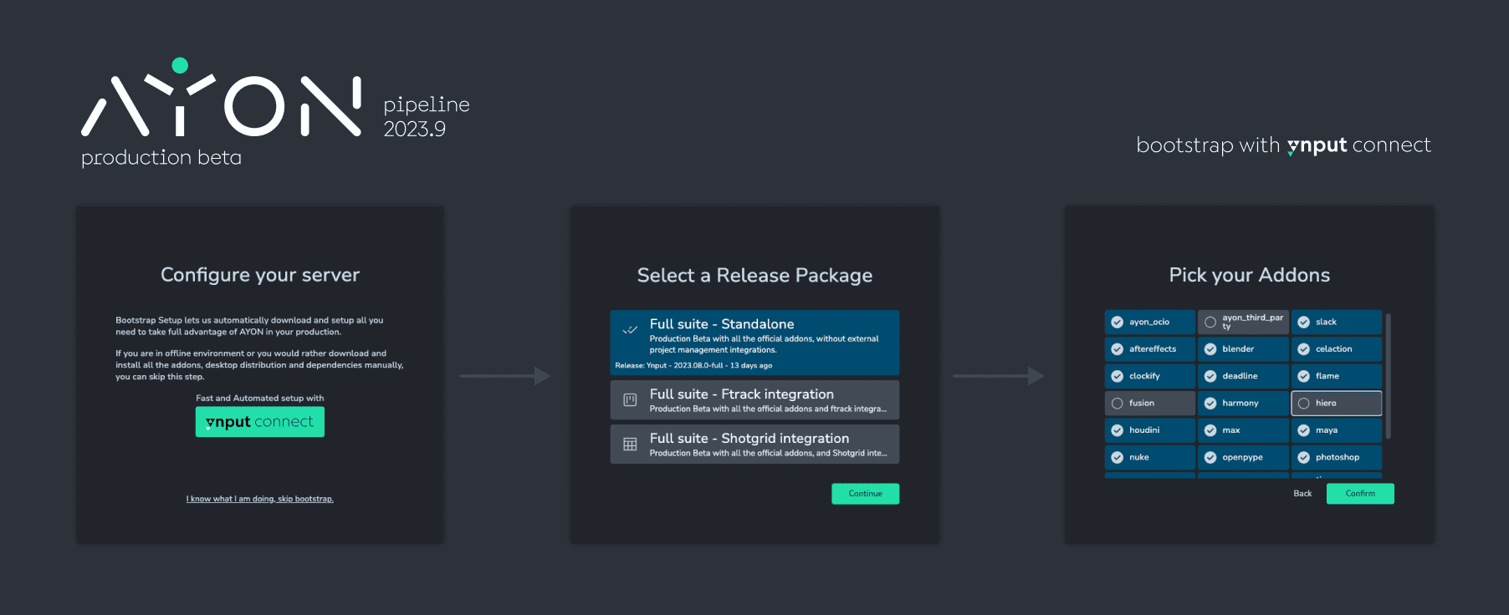Select Full suite - Standalone package
This screenshot has width=1509, height=615.
[754, 343]
